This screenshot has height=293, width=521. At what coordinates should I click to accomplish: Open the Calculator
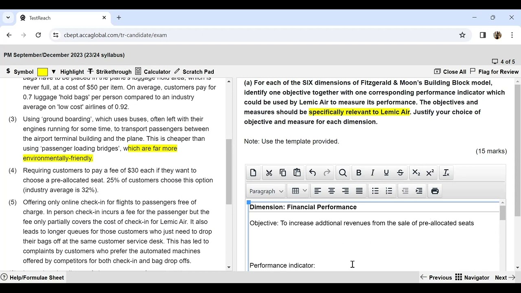153,72
